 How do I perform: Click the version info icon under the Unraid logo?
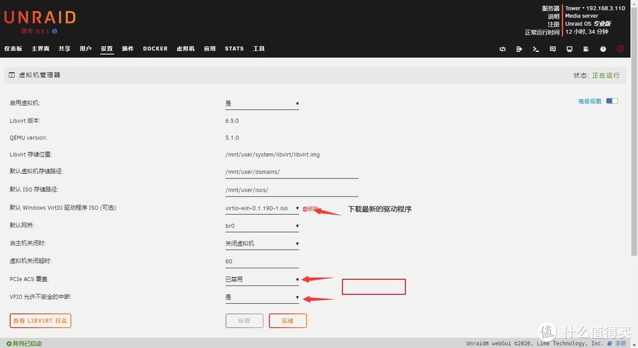pyautogui.click(x=55, y=31)
